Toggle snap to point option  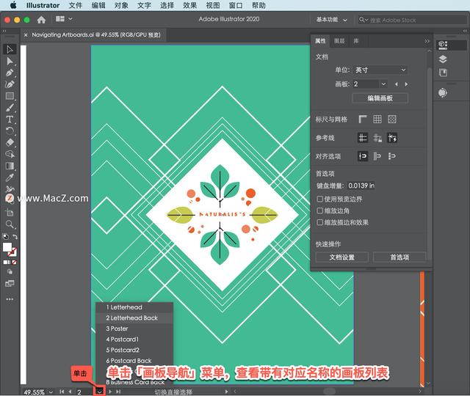[x=363, y=156]
